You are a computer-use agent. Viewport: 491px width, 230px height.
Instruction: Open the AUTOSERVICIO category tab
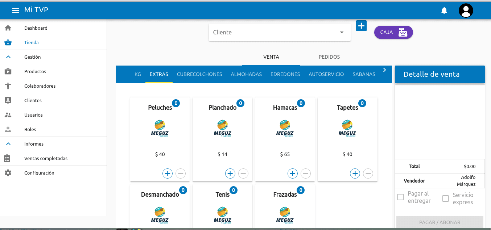click(326, 74)
